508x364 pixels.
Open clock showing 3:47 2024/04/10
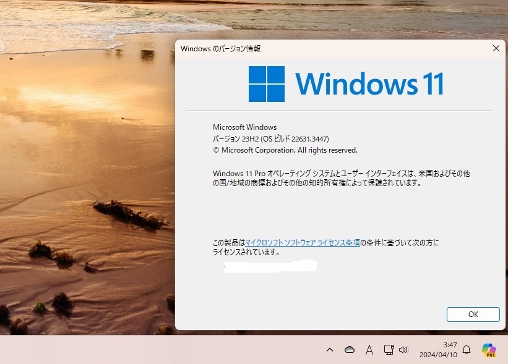coord(438,350)
